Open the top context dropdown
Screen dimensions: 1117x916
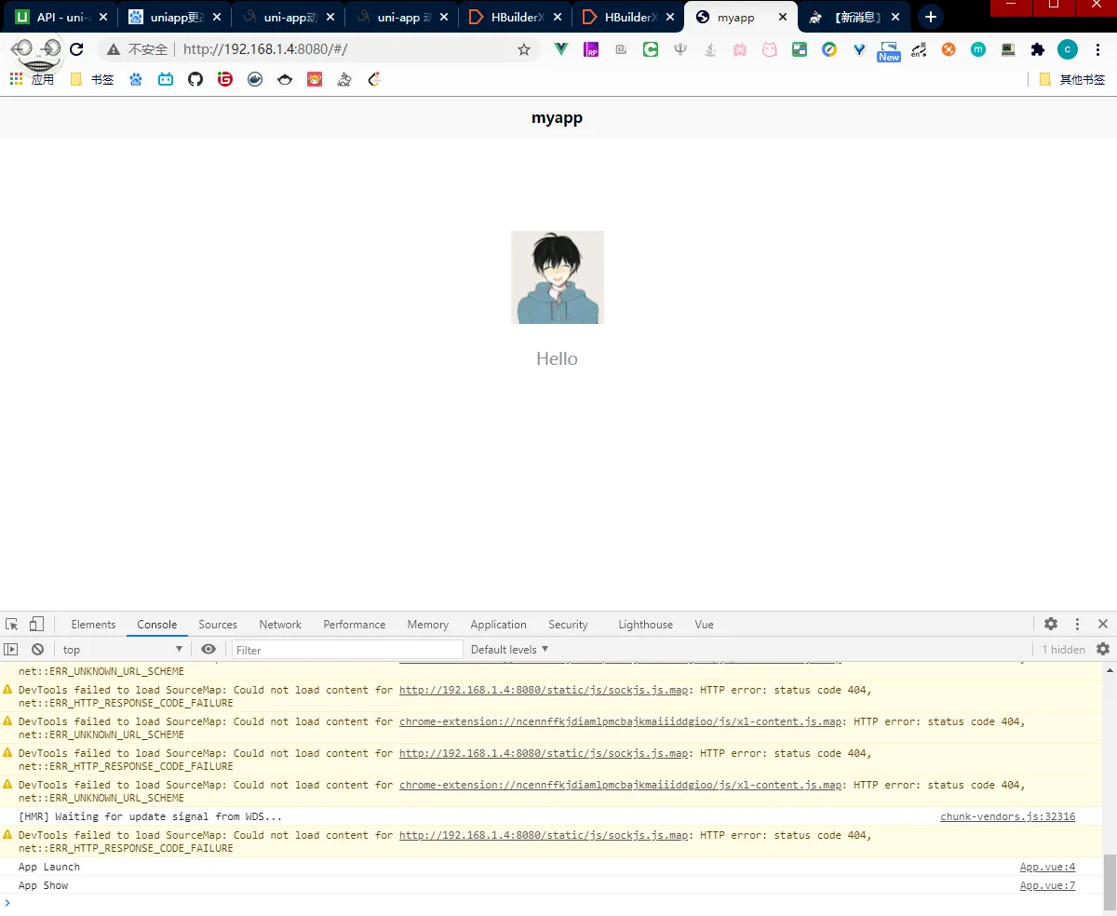click(123, 649)
